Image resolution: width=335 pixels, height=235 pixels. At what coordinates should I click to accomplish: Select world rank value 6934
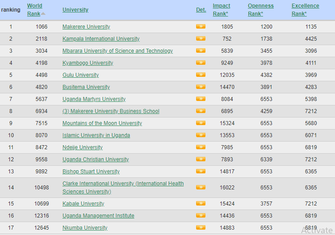coord(42,111)
